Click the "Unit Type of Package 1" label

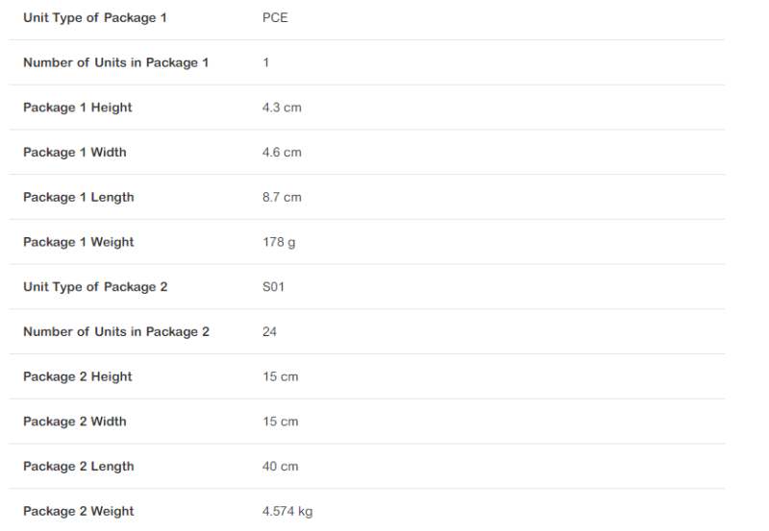(95, 18)
